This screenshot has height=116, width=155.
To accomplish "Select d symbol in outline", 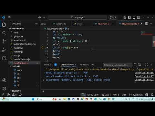I will point(18,85).
